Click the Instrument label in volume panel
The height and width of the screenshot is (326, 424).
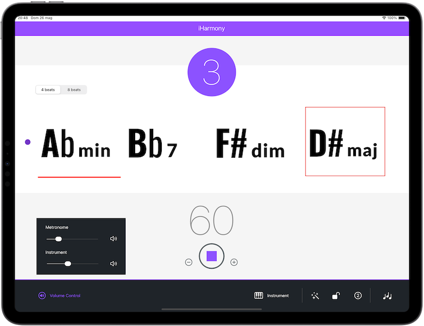tap(56, 252)
